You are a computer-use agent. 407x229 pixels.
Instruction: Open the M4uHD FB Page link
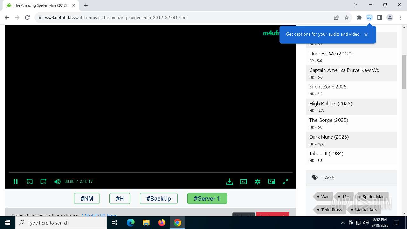point(100,215)
